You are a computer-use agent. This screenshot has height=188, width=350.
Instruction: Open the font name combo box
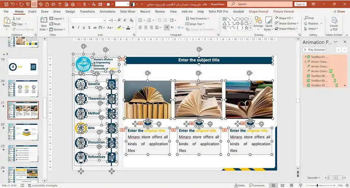tap(88, 20)
